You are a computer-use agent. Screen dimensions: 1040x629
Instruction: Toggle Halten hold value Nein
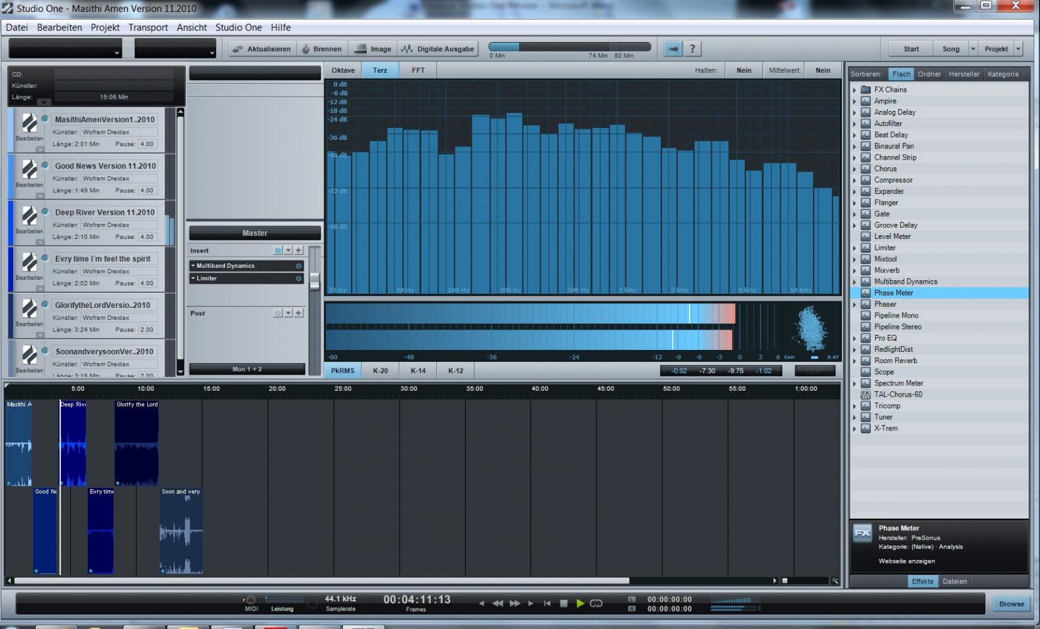click(744, 70)
